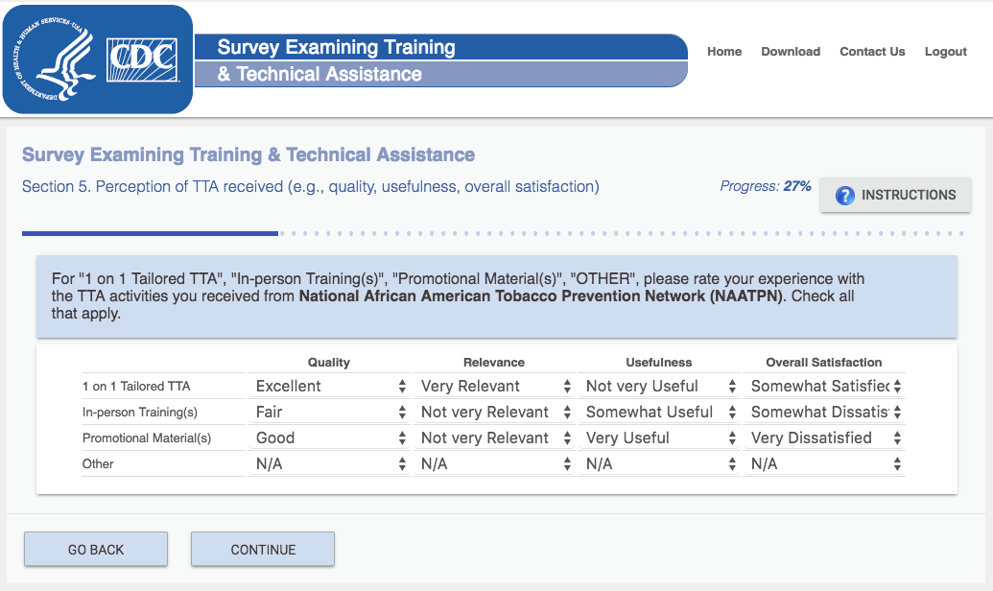Select Quality dropdown for Promotional Material(s)
The height and width of the screenshot is (591, 993).
(329, 438)
